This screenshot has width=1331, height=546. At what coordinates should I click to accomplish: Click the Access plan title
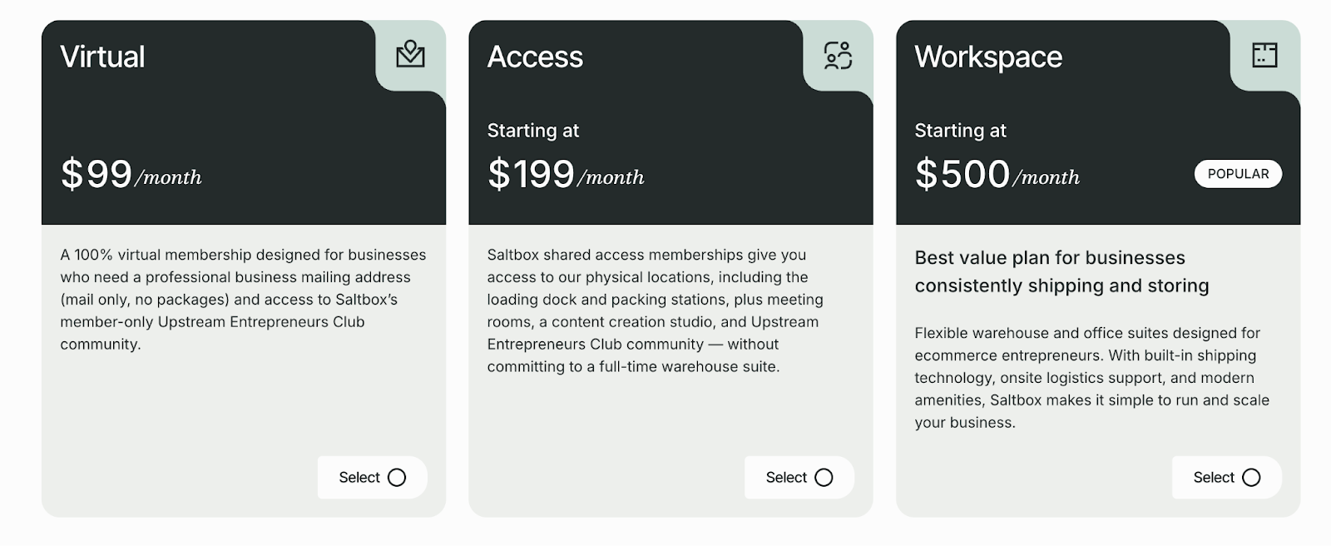click(535, 57)
